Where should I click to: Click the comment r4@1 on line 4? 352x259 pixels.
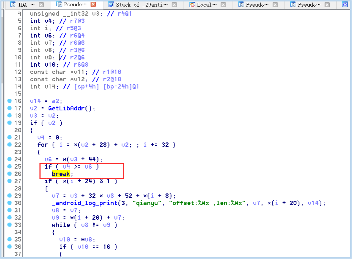pos(125,14)
